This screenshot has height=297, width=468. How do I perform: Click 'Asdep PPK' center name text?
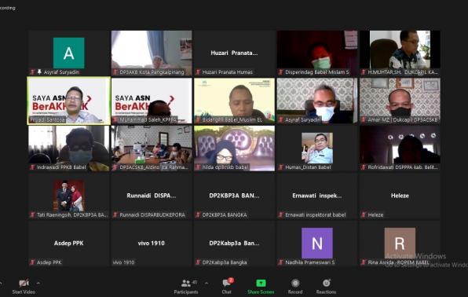tap(68, 244)
